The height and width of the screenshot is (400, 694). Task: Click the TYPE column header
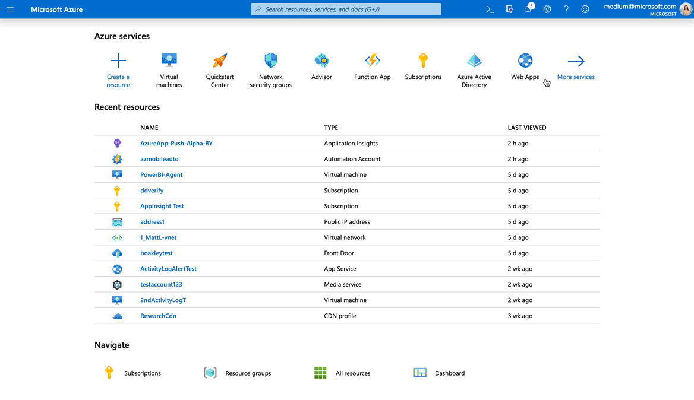click(x=331, y=128)
